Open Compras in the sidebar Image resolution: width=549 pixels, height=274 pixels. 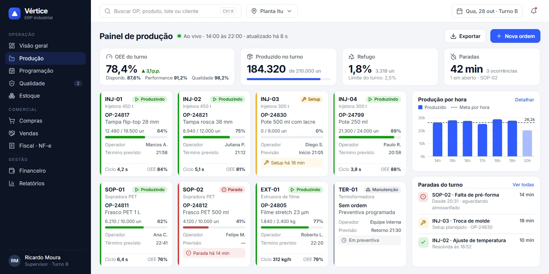[45, 121]
